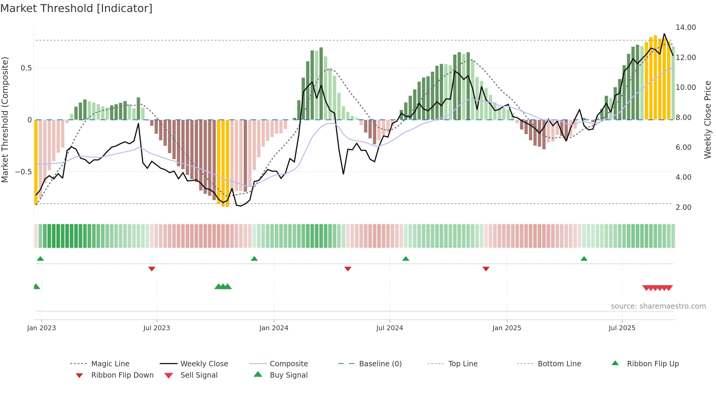Click the Weekly Close Price axis title

pos(708,119)
